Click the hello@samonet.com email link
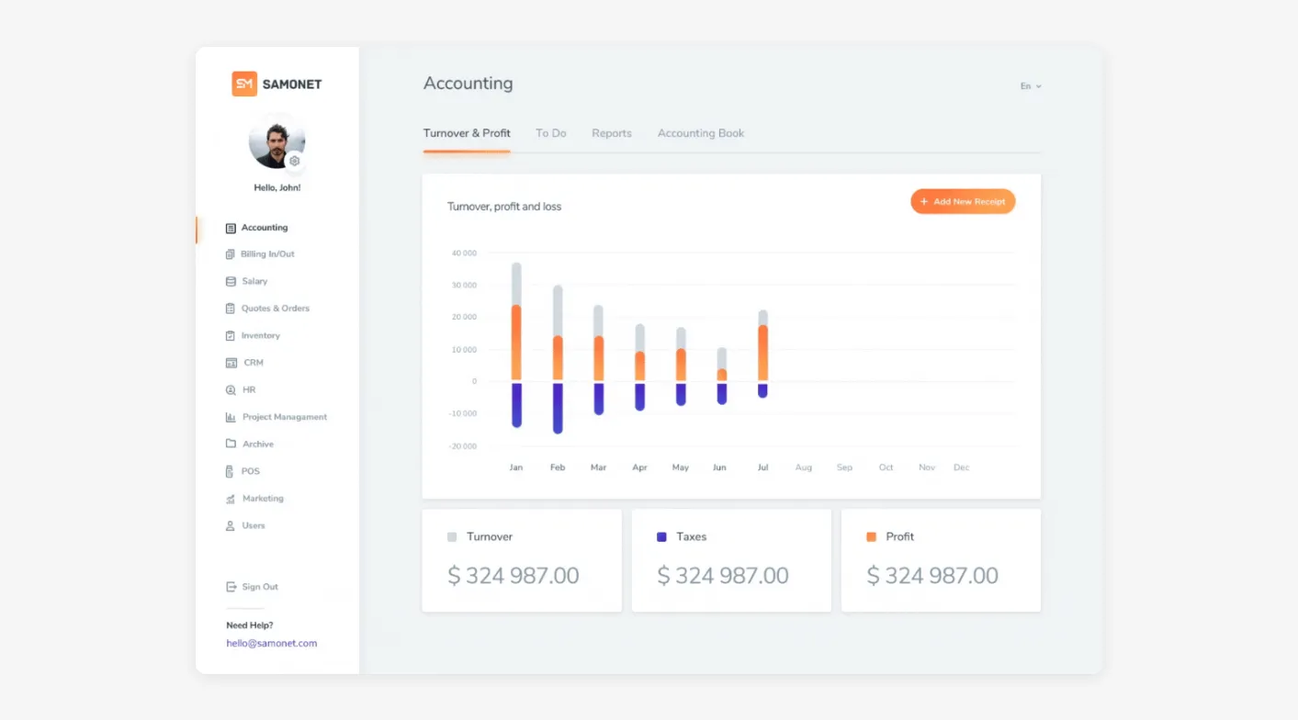Viewport: 1298px width, 720px height. point(271,644)
